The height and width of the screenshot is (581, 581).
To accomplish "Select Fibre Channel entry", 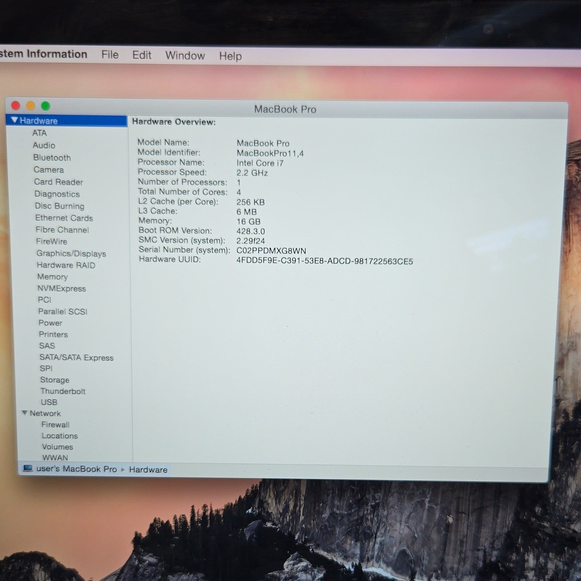I will (62, 230).
